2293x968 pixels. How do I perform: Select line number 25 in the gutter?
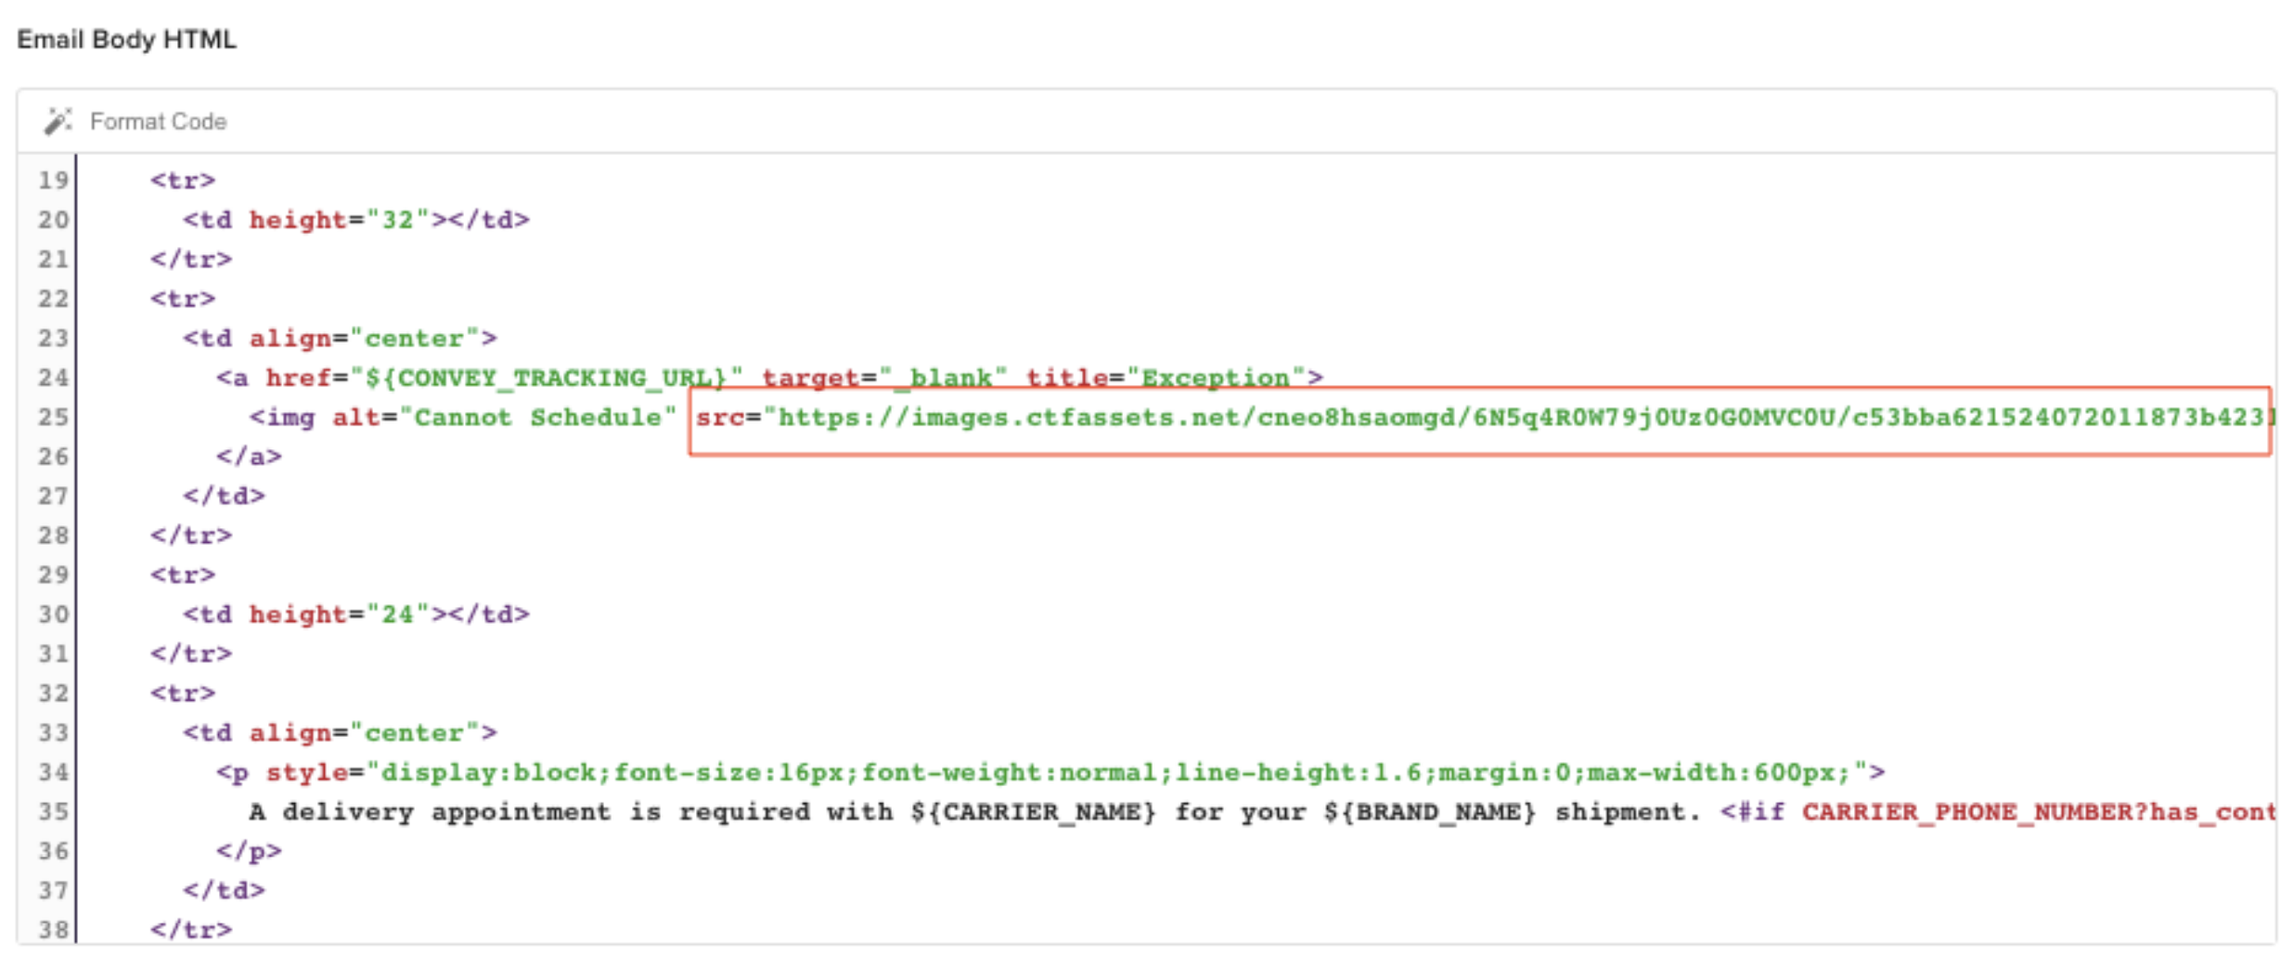tap(53, 418)
